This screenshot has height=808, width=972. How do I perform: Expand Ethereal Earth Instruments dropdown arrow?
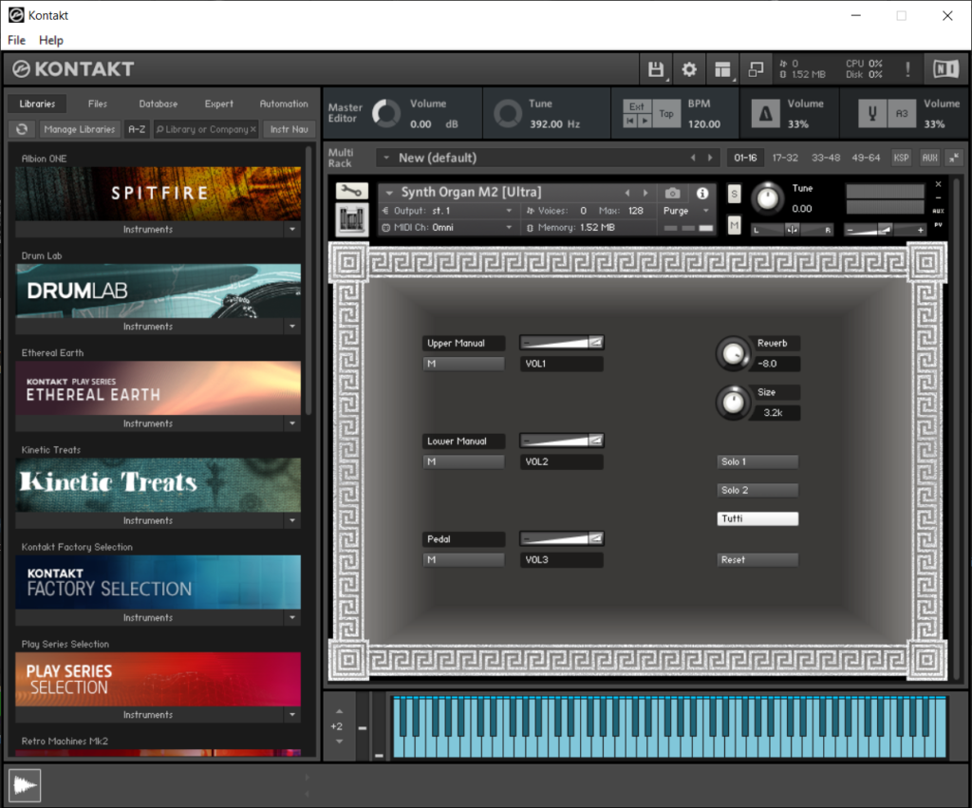[x=292, y=423]
